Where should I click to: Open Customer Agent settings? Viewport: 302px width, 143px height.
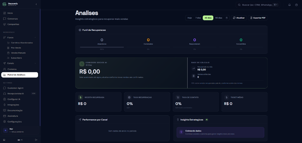[20, 88]
